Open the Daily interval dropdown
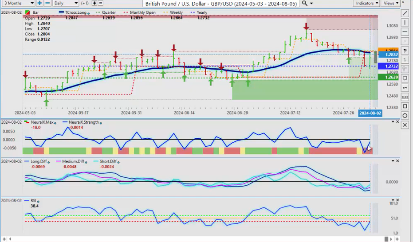Screen dimensions: 413x242 point(65,3)
